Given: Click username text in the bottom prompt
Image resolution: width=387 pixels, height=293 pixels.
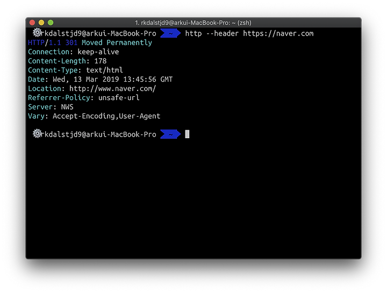Looking at the screenshot, I should click(x=99, y=134).
